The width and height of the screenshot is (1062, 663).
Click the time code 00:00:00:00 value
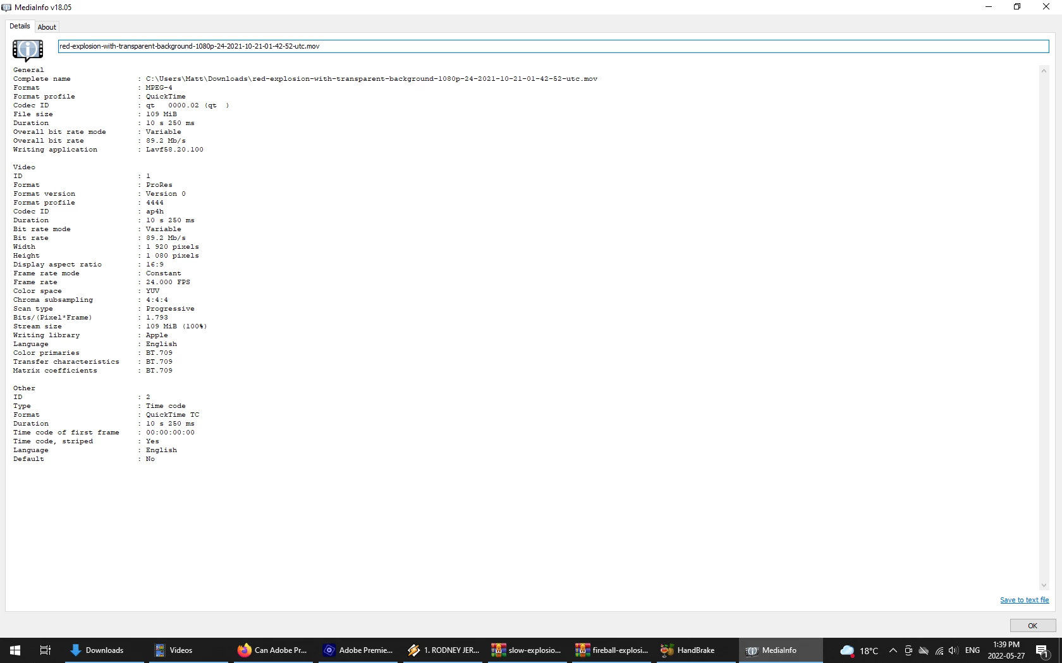[171, 433]
